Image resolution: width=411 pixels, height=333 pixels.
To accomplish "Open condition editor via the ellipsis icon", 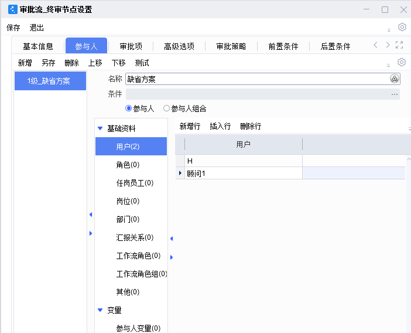I will [395, 94].
